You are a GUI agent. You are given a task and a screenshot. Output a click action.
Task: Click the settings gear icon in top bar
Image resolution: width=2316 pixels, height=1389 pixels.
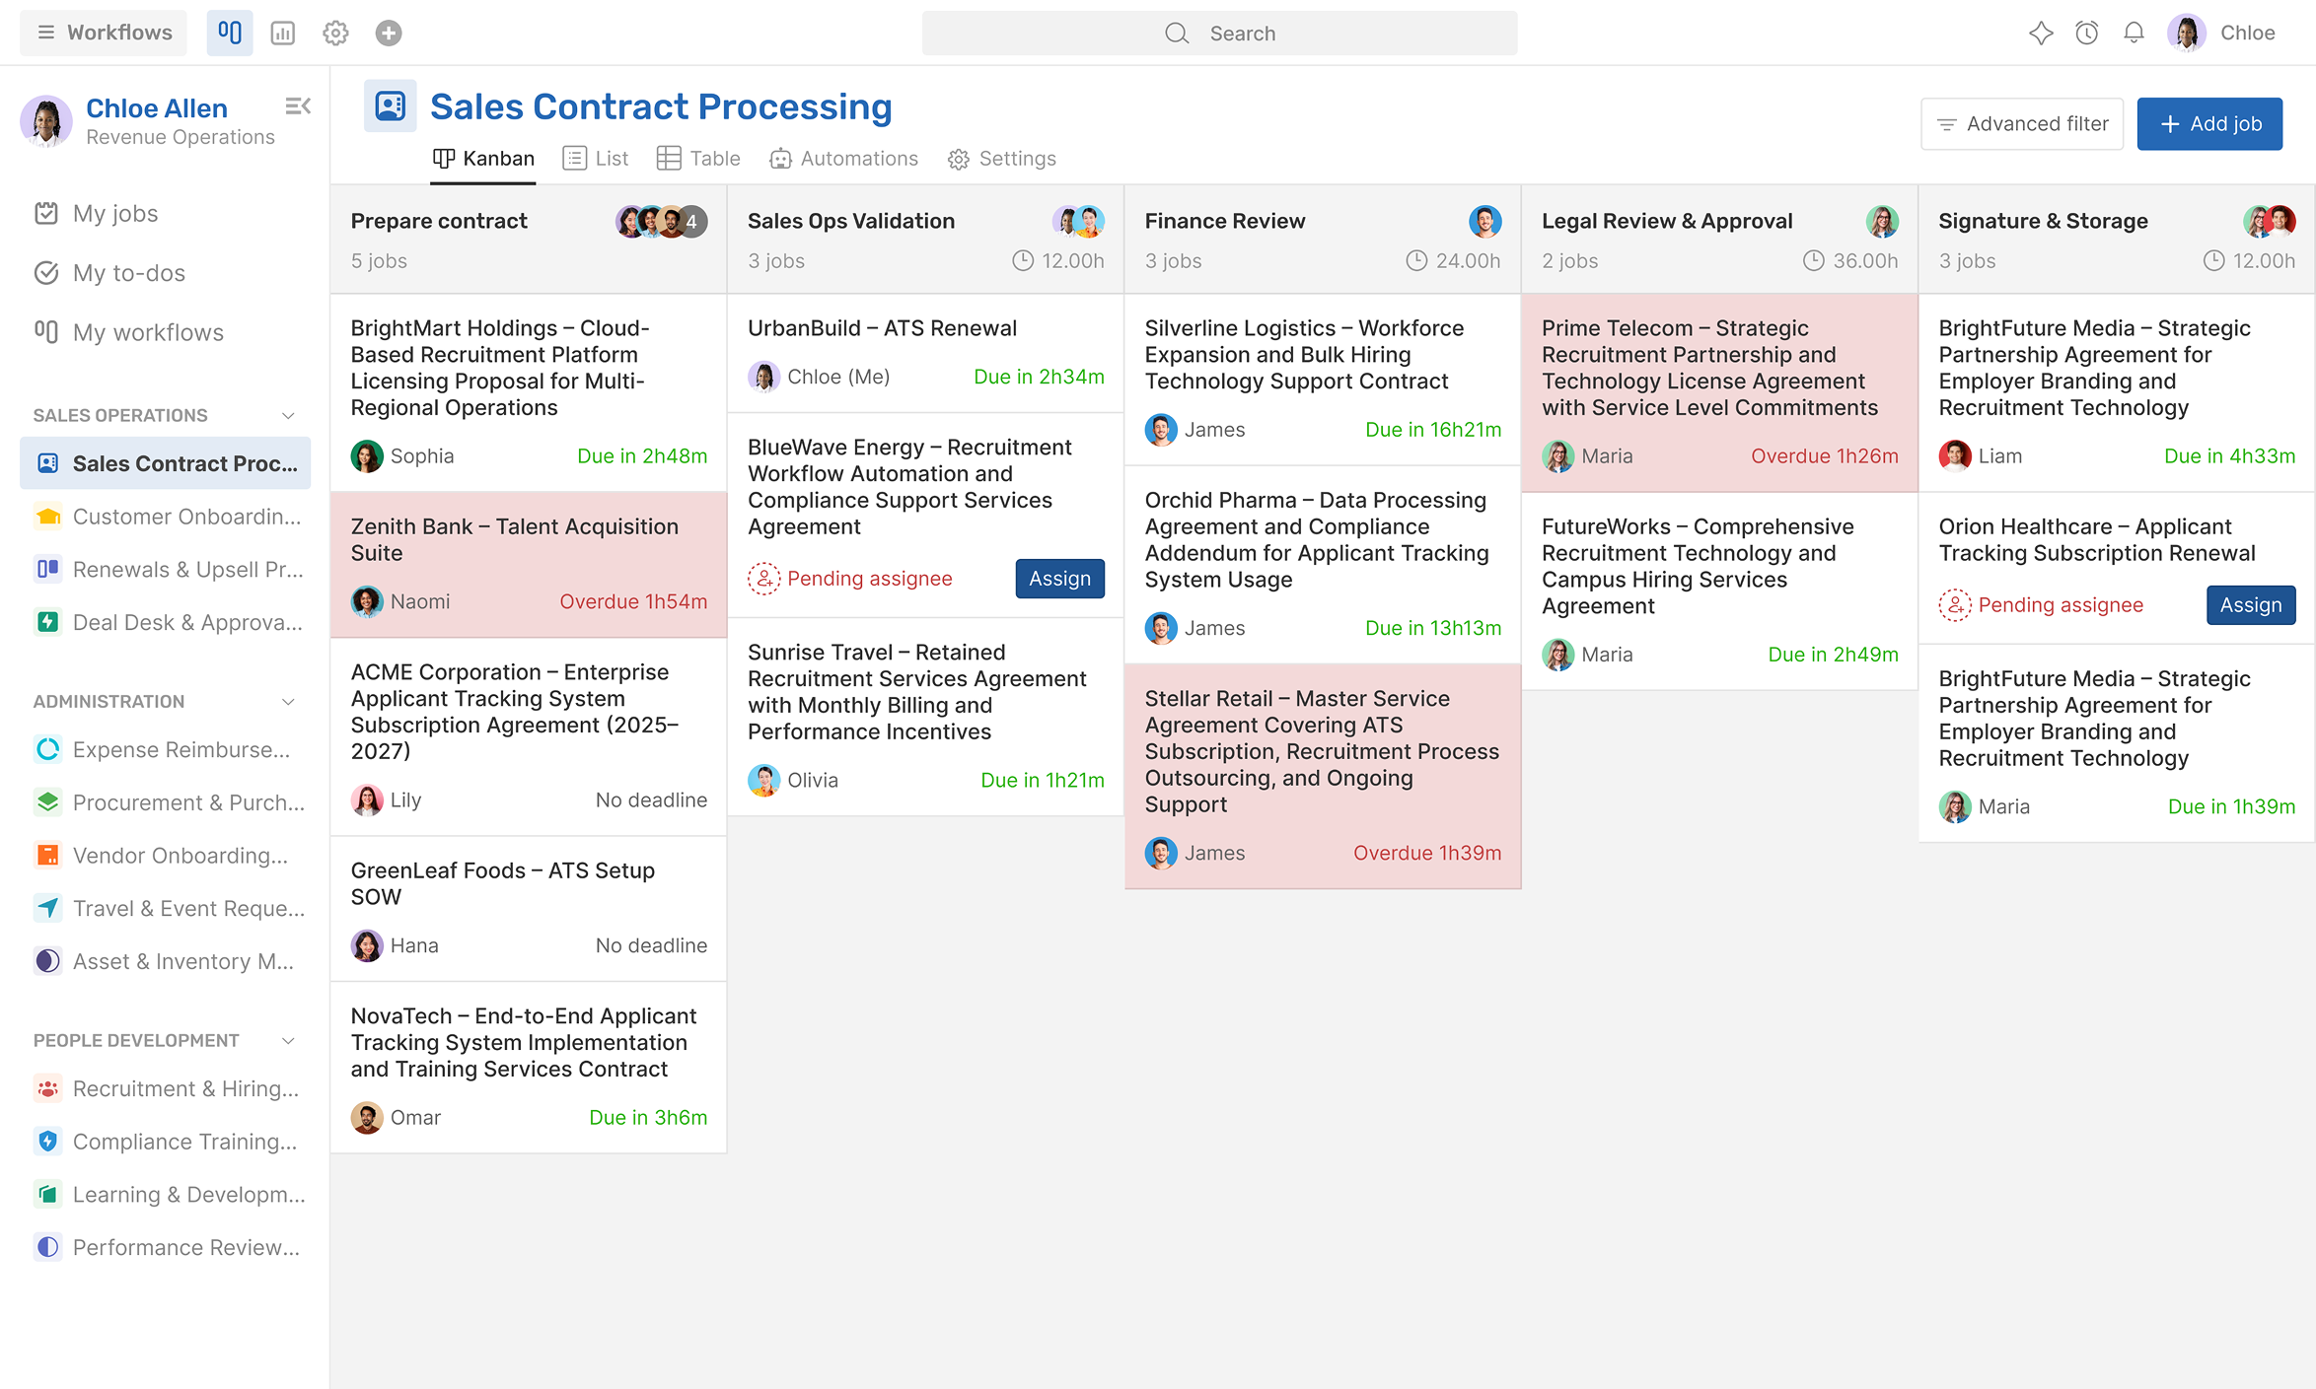[335, 34]
